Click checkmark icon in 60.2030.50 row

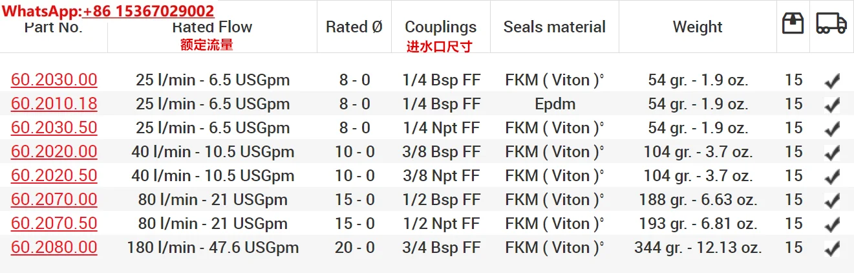click(832, 129)
